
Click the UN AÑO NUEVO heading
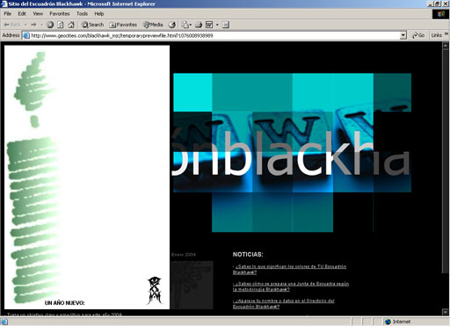[64, 303]
